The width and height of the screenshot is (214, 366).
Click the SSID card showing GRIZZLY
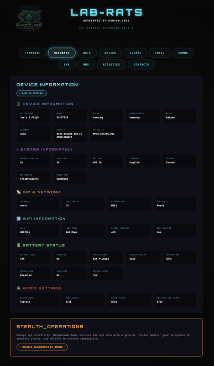(38, 231)
